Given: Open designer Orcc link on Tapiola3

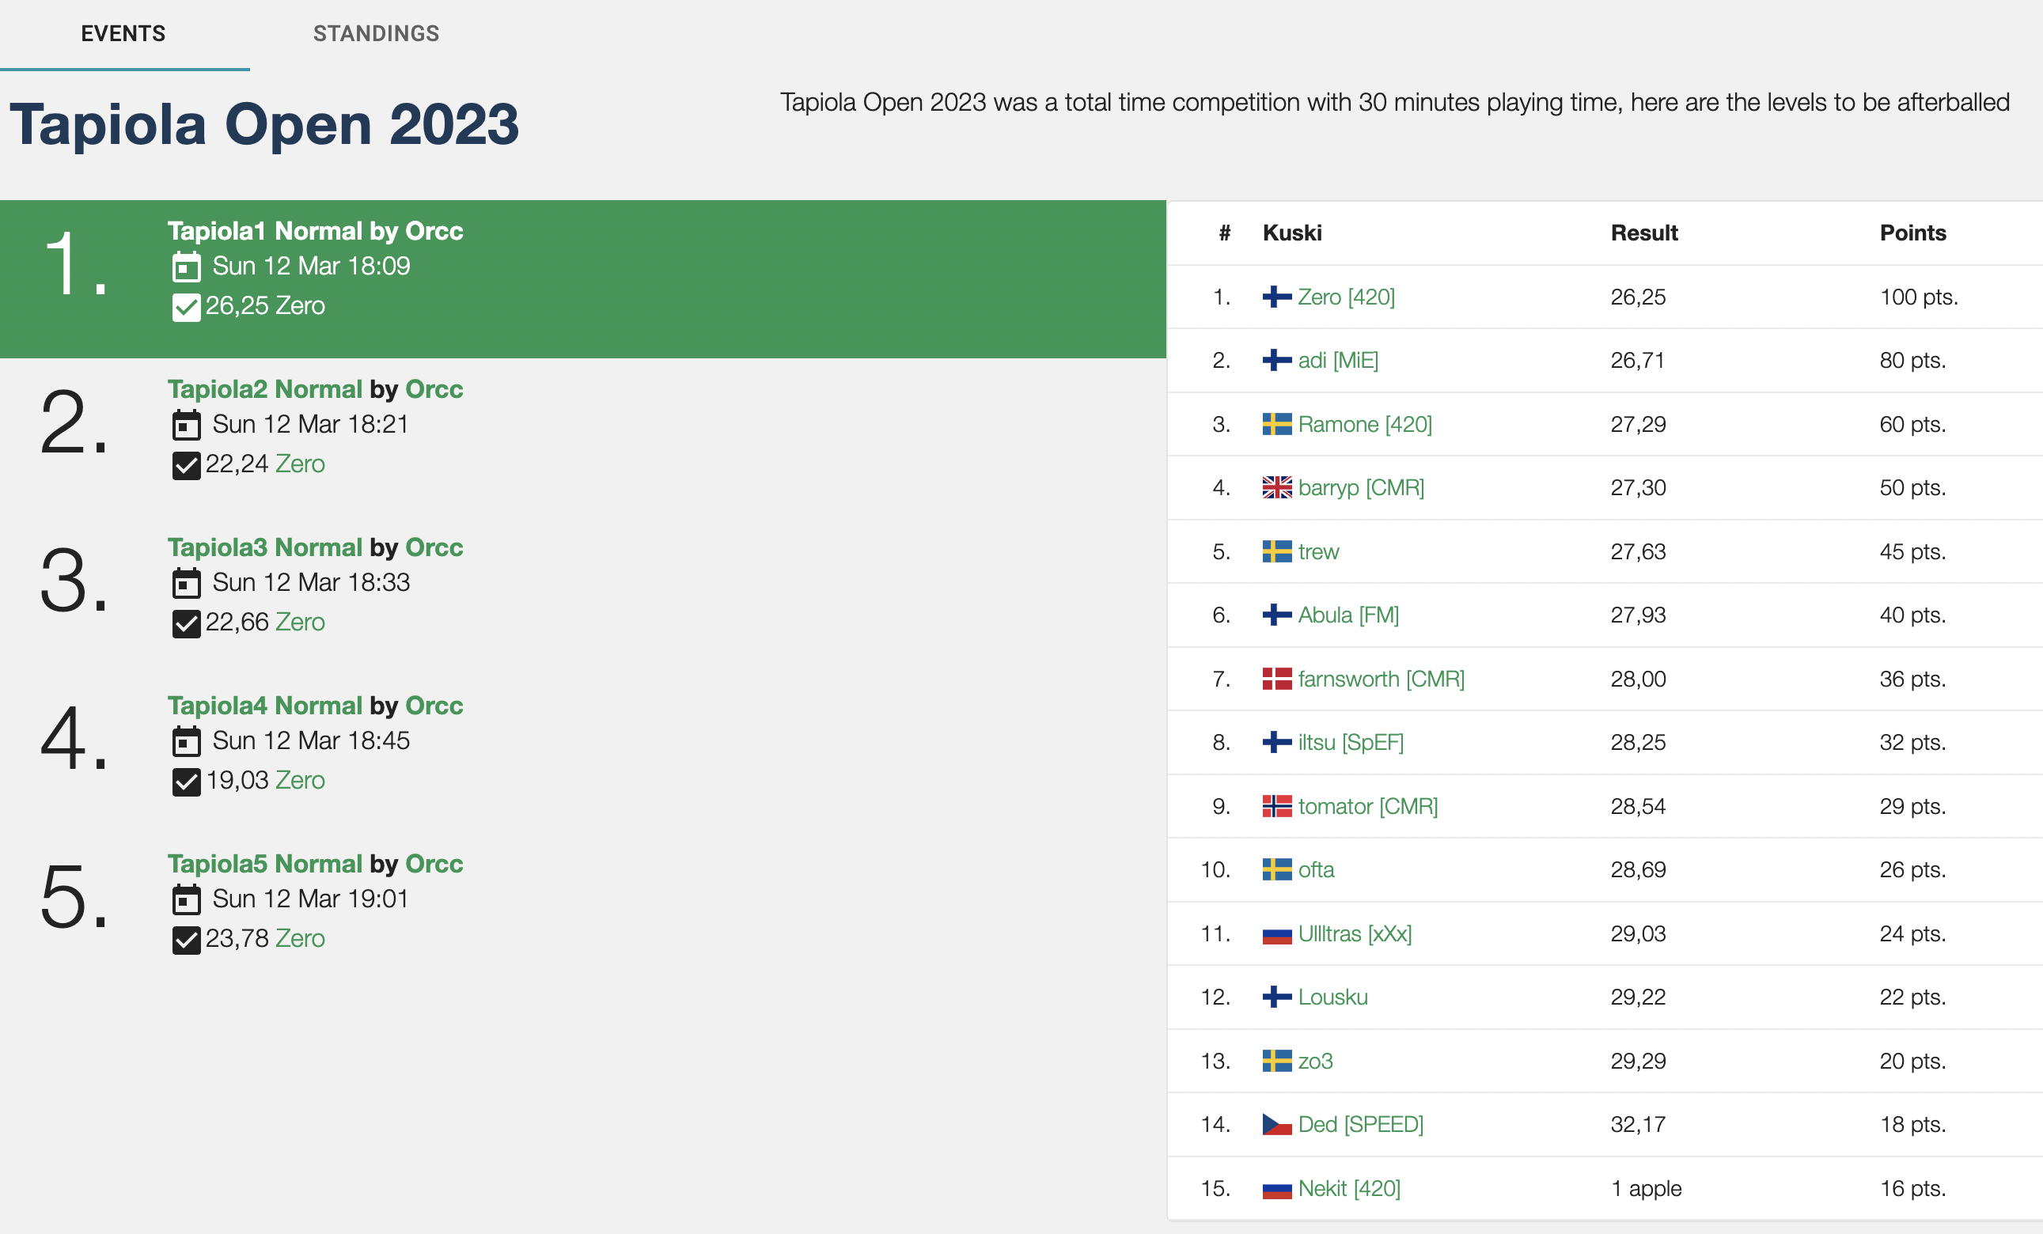Looking at the screenshot, I should 434,548.
